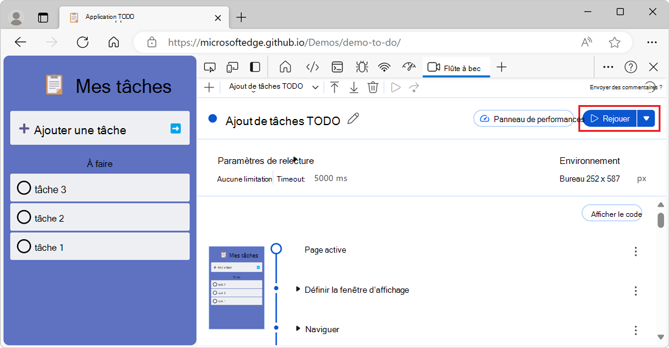Open the Network wifi icon

384,67
